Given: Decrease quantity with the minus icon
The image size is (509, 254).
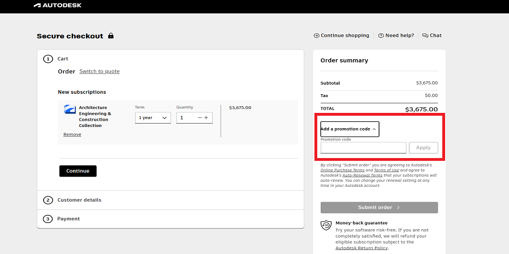Looking at the screenshot, I should 200,118.
